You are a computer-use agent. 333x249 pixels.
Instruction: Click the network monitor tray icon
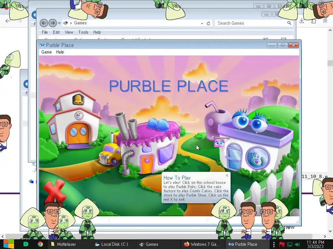point(290,244)
